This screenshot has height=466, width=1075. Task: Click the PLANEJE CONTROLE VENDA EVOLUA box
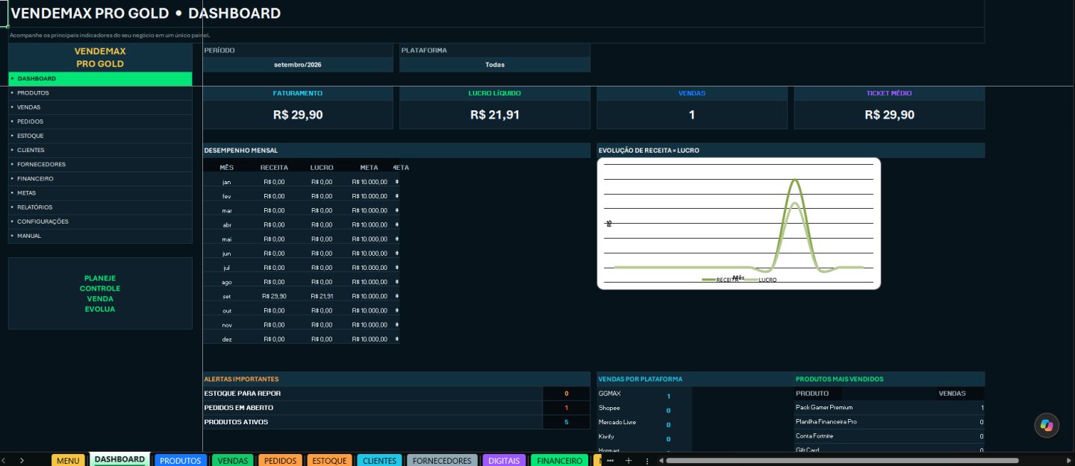coord(100,293)
